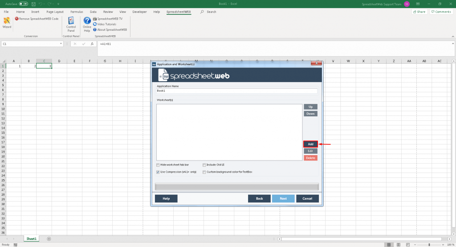The height and width of the screenshot is (247, 456).
Task: Expand the formula bar
Action: tap(453, 44)
